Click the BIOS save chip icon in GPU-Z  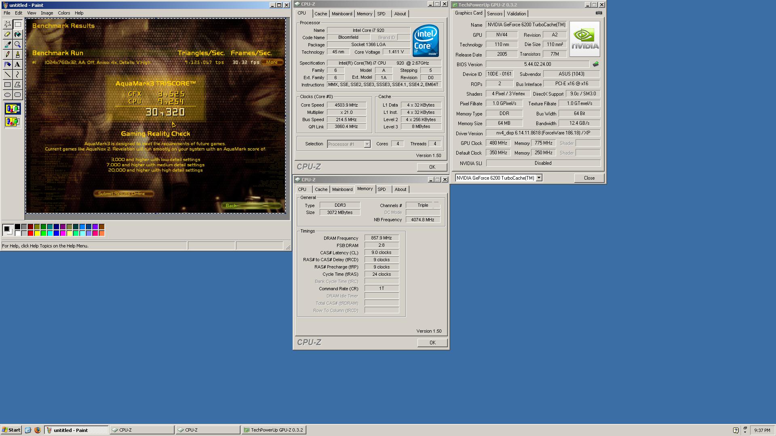coord(595,64)
